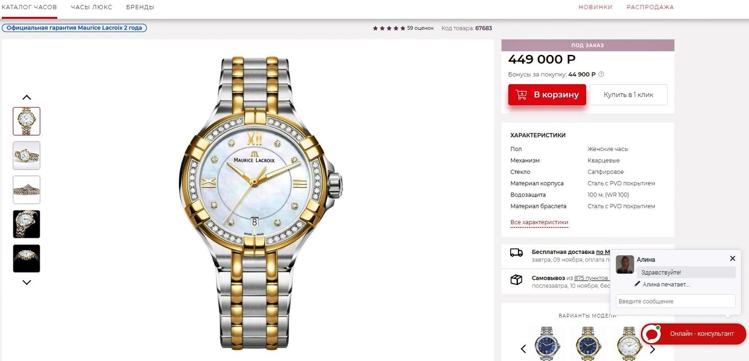Click the pickup box icon
This screenshot has width=749, height=361.
point(516,280)
